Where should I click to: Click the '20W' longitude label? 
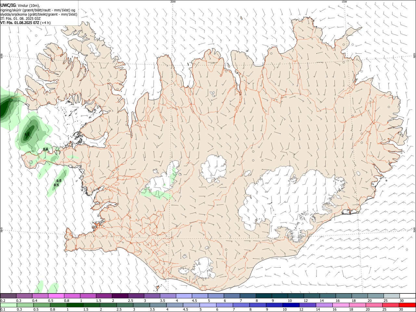click(173, 2)
